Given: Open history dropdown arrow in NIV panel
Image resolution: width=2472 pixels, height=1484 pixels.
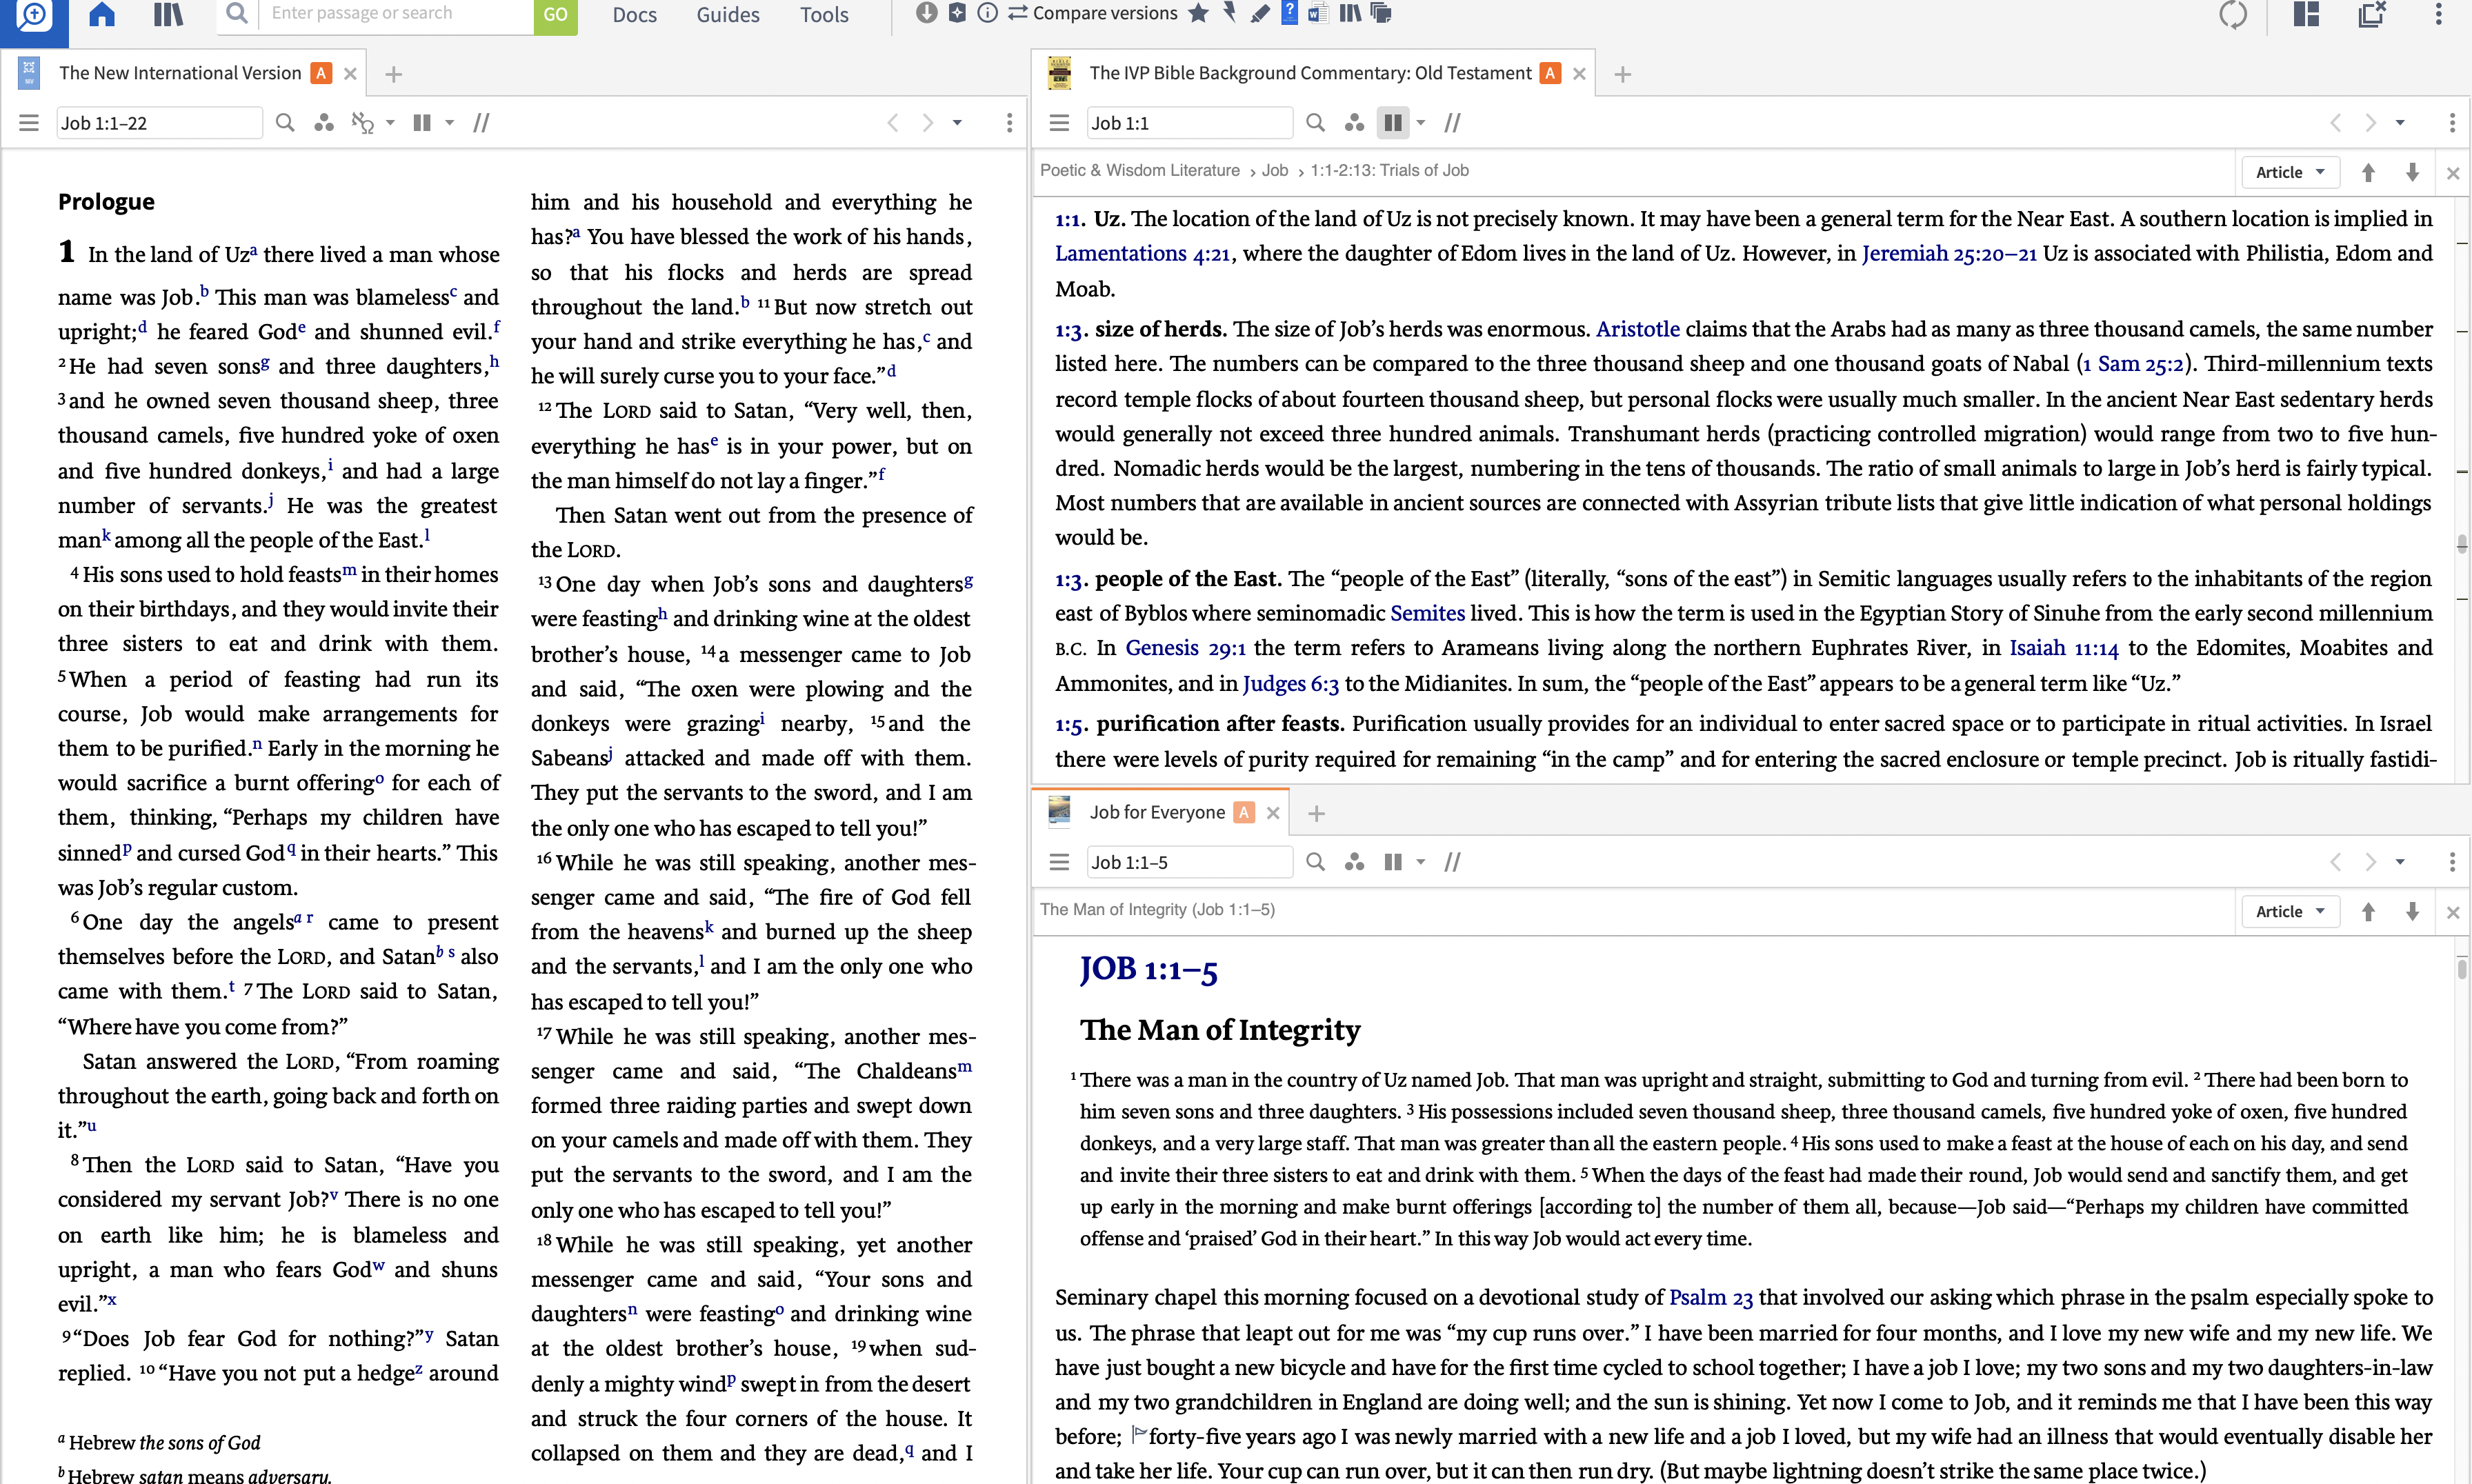Looking at the screenshot, I should pos(957,123).
